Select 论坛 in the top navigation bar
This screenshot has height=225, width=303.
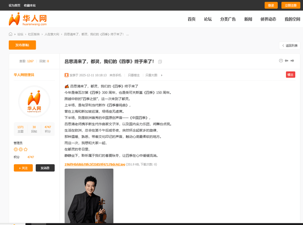(207, 19)
